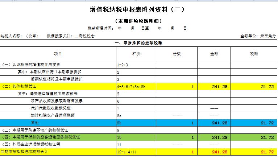
Task: Select the formula cell 4=5+6+7+8a+8b
Action: tap(136, 86)
